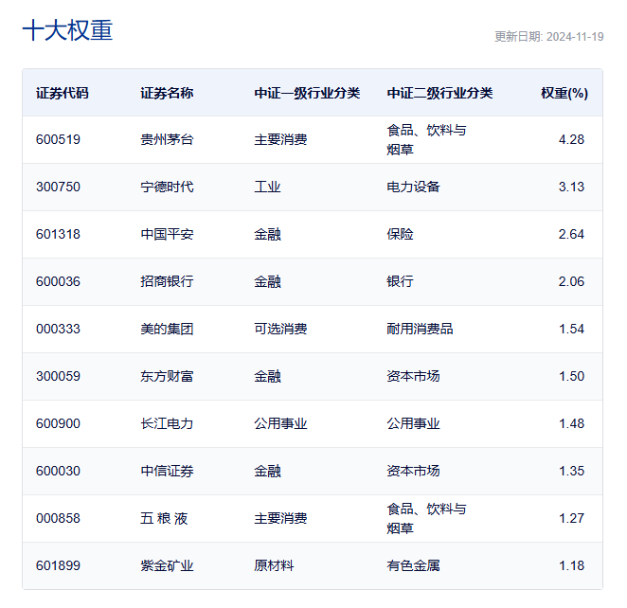Click the weight value 1.54
Viewport: 627px width, 608px height.
(x=571, y=329)
